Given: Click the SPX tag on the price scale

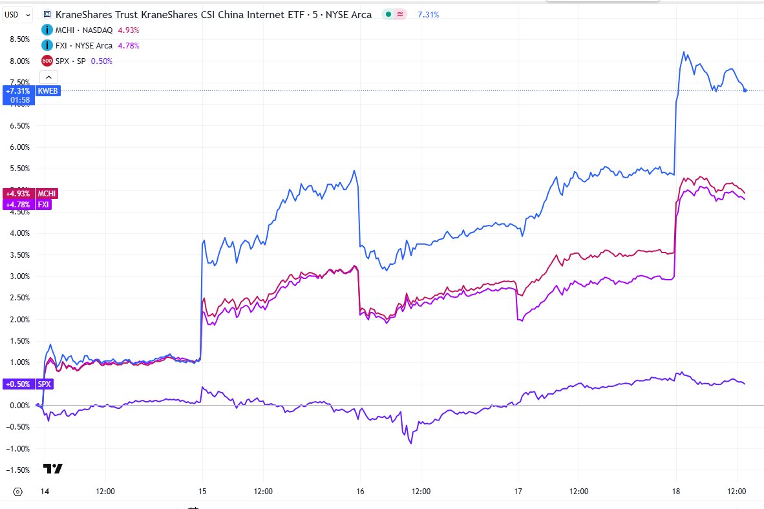Looking at the screenshot, I should coord(45,384).
